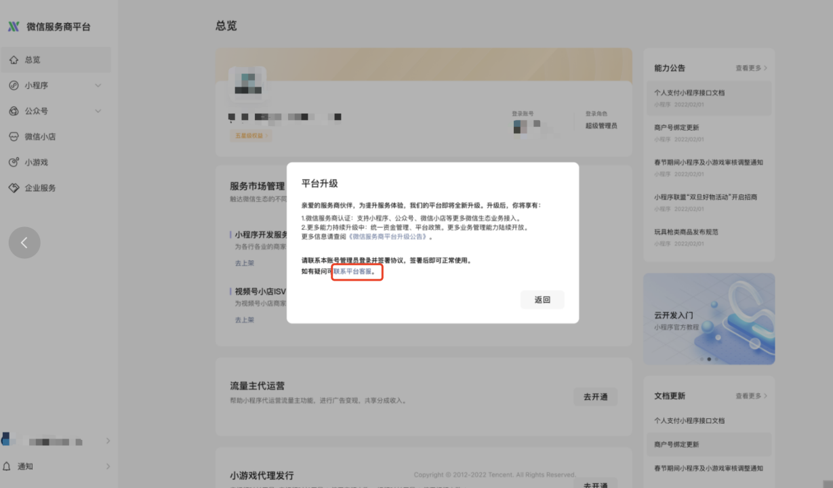This screenshot has height=488, width=833.
Task: Open the 通知 arrow in sidebar
Action: pos(108,466)
